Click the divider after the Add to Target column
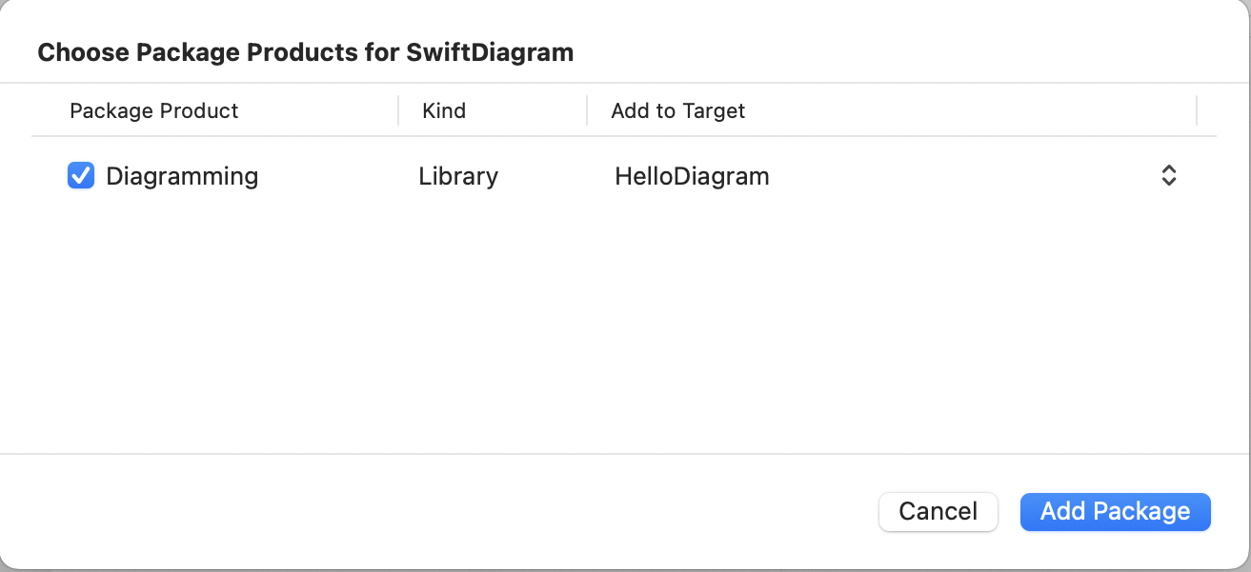Viewport: 1251px width, 572px height. pyautogui.click(x=1197, y=110)
